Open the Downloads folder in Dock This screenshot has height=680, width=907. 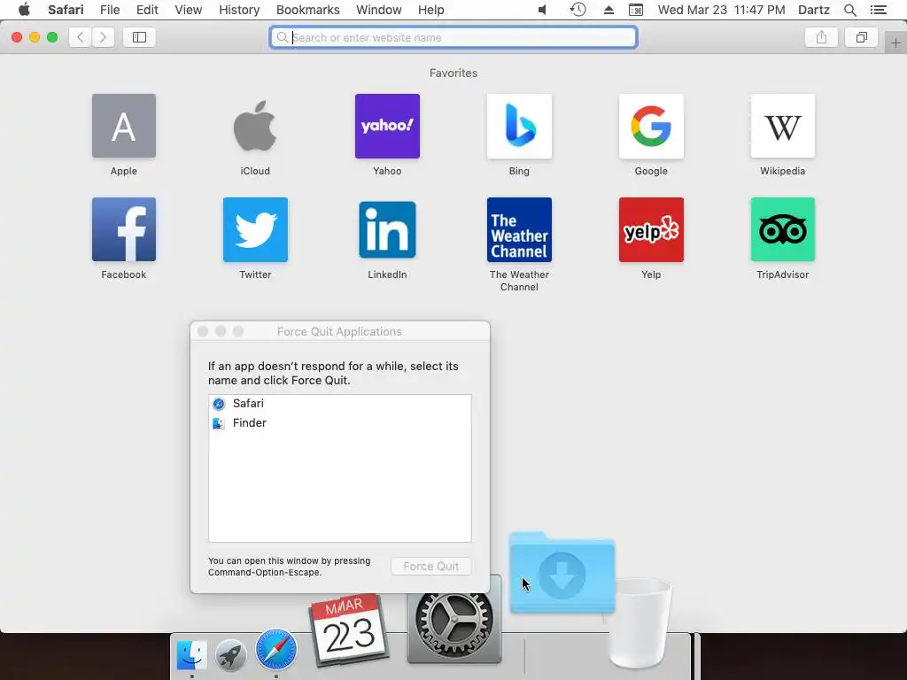(562, 573)
